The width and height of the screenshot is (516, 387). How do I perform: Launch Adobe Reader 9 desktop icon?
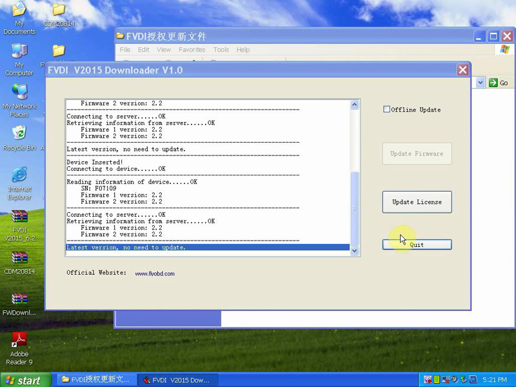click(19, 339)
